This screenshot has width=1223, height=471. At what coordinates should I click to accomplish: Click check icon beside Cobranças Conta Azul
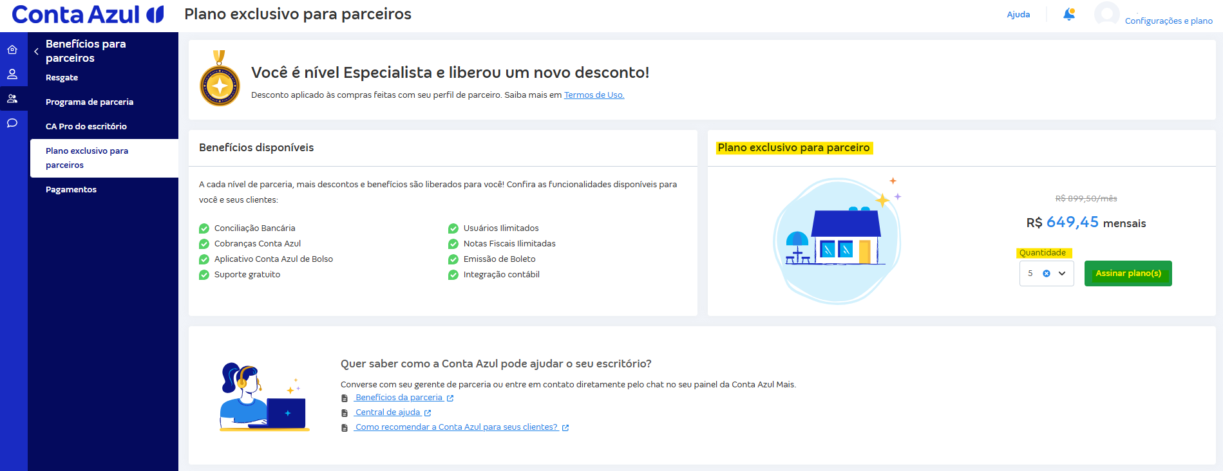click(204, 244)
